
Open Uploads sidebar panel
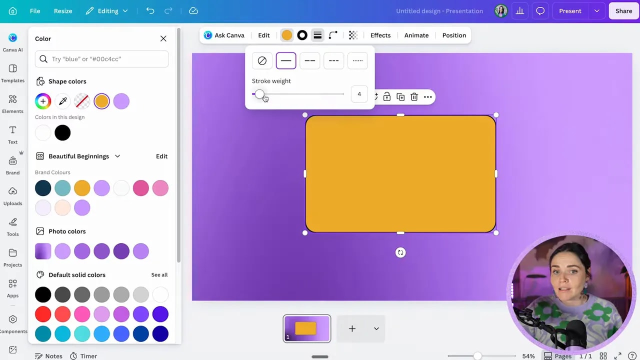tap(12, 196)
